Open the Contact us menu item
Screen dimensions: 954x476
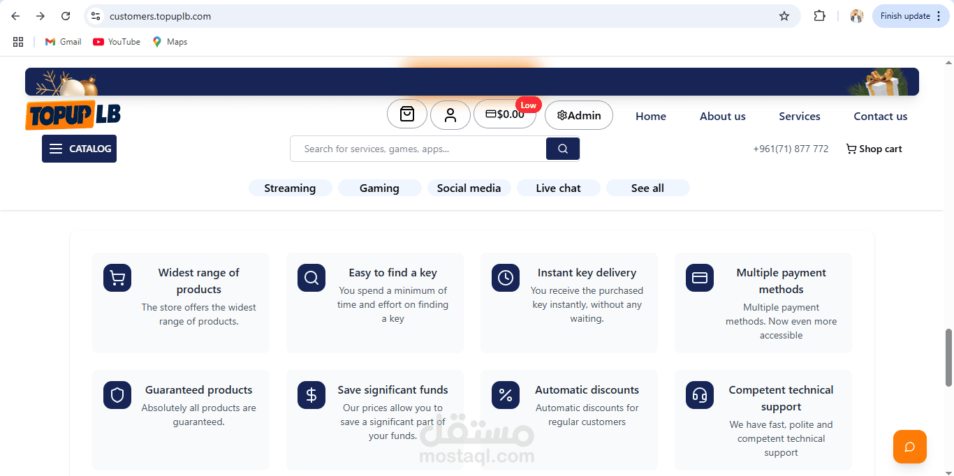click(x=881, y=117)
